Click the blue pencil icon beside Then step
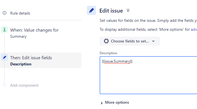This screenshot has width=197, height=109. (5, 57)
